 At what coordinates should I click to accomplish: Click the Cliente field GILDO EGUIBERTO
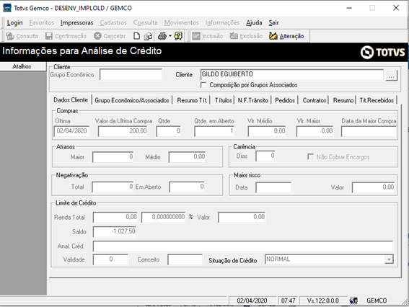[x=292, y=74]
